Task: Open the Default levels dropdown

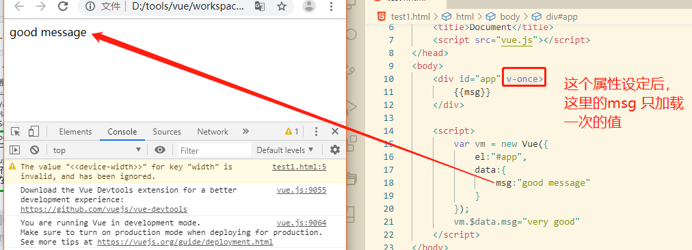Action: (285, 150)
